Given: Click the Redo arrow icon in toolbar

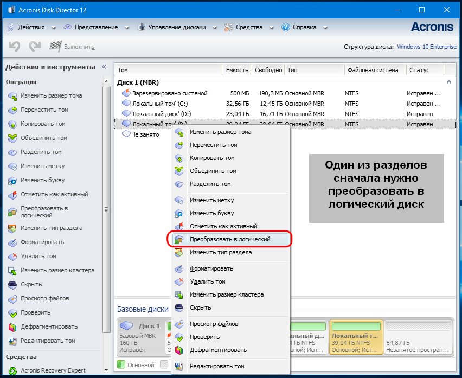Looking at the screenshot, I should [x=35, y=47].
